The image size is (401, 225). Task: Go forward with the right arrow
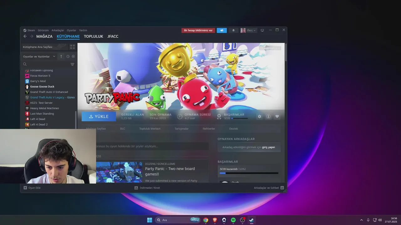click(31, 36)
